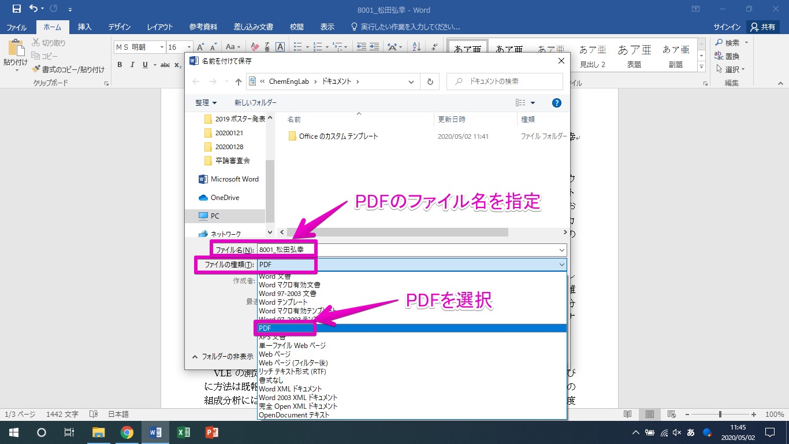This screenshot has height=444, width=789.
Task: Click the bullet list icon
Action: pos(297,47)
